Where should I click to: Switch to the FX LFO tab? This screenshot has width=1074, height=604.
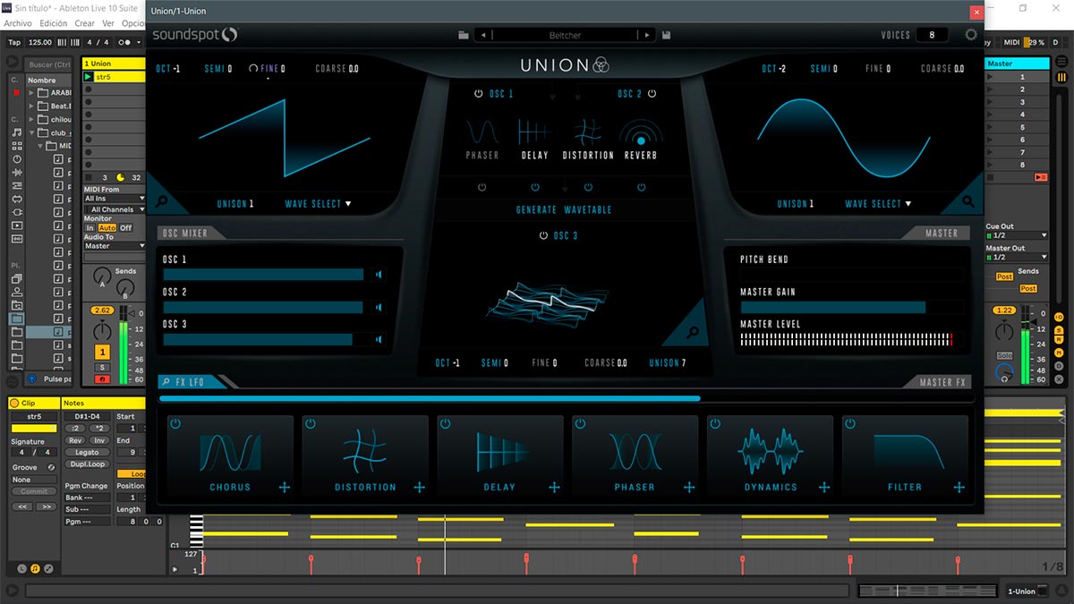click(x=189, y=382)
